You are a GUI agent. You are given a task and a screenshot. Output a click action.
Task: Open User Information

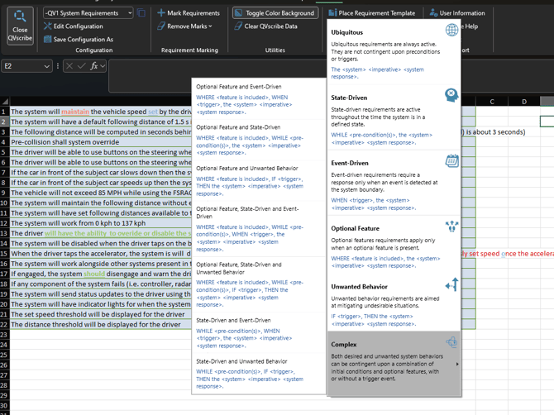point(456,13)
